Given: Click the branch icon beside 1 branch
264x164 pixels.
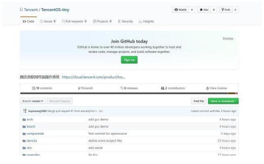Looking at the screenshot, I should [x=79, y=88].
